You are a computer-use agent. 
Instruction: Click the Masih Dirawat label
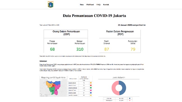107,42
